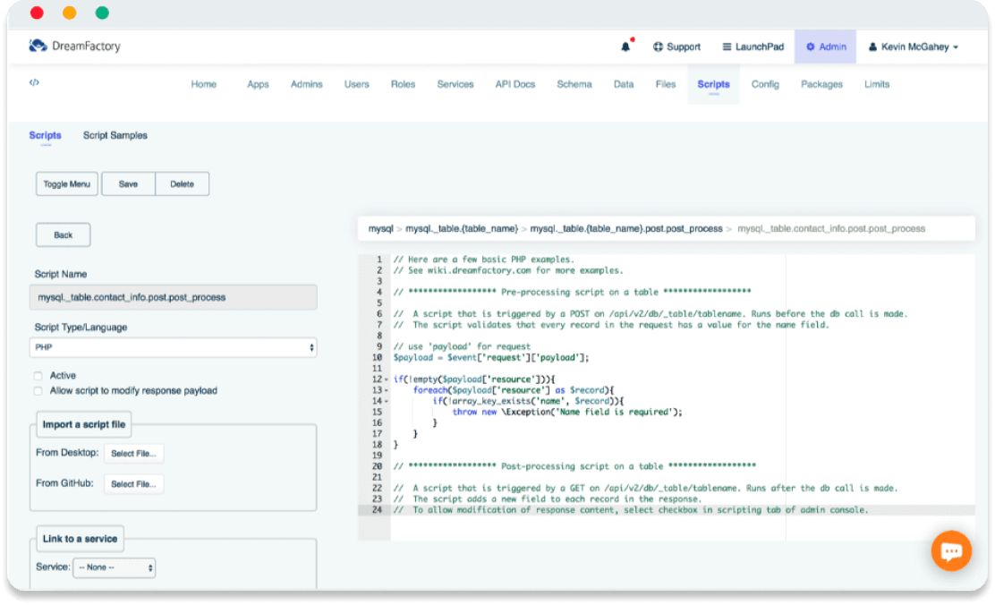Image resolution: width=995 pixels, height=605 pixels.
Task: Collapse code fold arrow on line 12
Action: [x=386, y=379]
